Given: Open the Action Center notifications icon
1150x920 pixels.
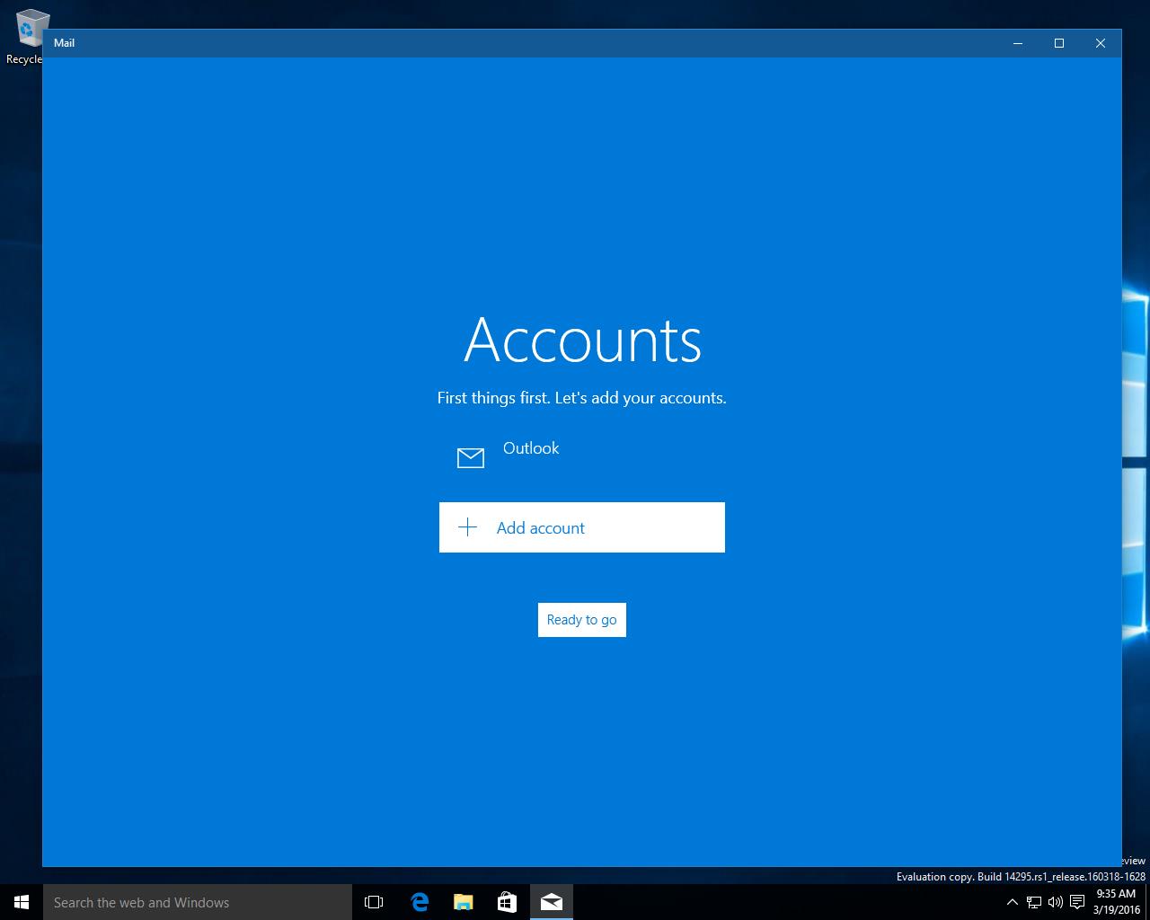Looking at the screenshot, I should point(1077,902).
